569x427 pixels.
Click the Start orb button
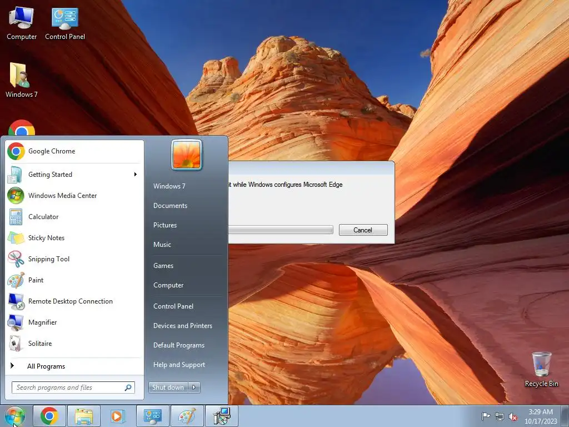(15, 416)
